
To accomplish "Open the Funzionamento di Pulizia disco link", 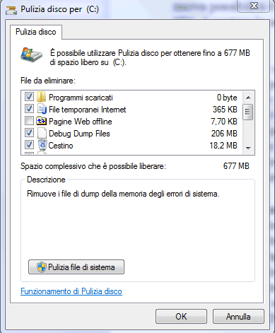I will pos(71,291).
